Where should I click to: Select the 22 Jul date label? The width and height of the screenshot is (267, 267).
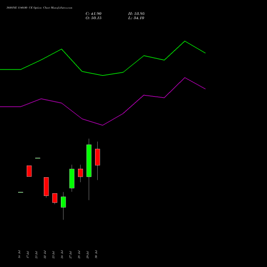coord(45,254)
